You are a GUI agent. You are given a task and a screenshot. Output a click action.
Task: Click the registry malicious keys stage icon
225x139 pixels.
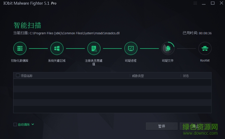pos(94,49)
